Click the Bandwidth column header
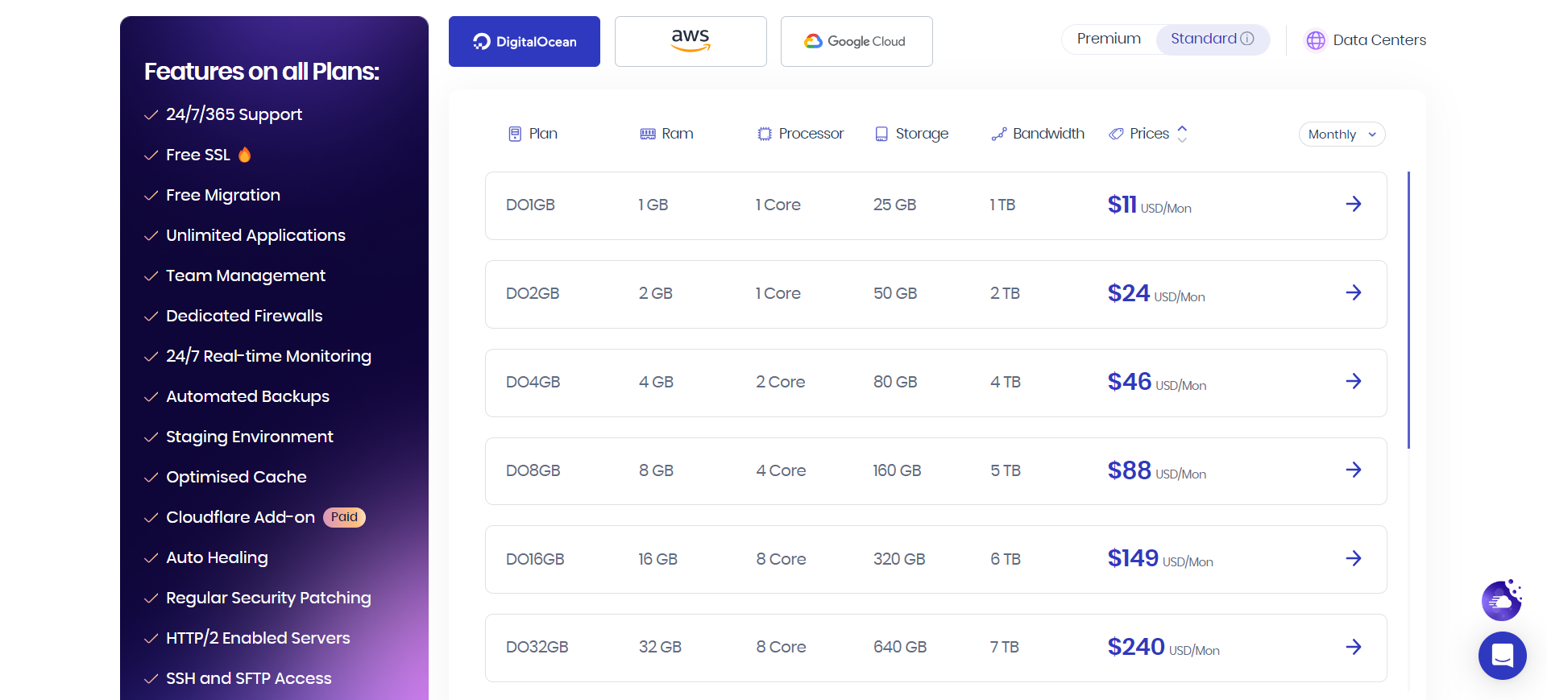The height and width of the screenshot is (700, 1547). (1038, 134)
